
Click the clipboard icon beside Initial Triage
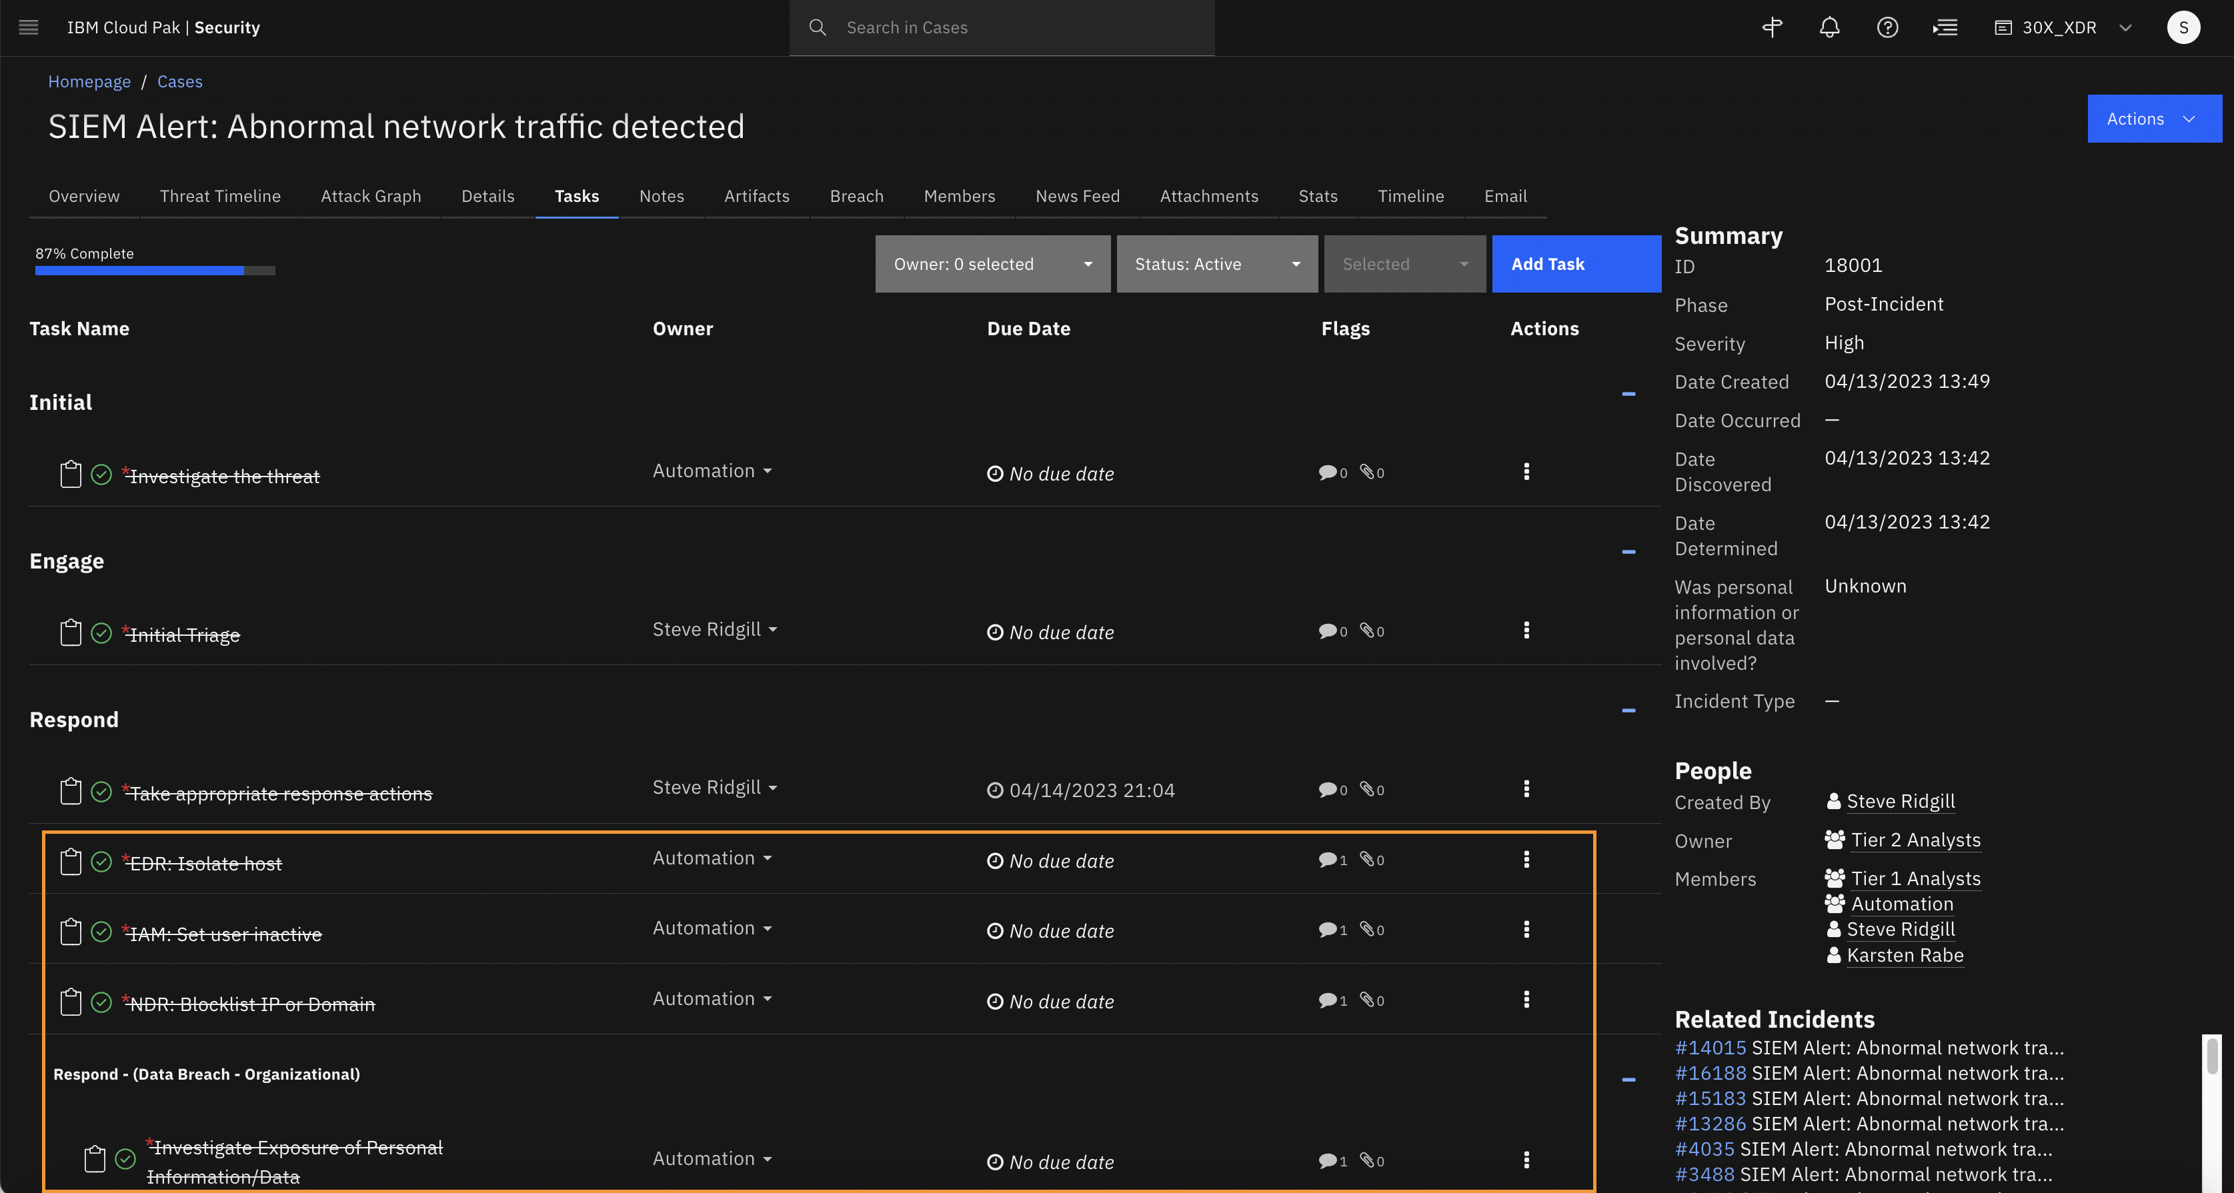pyautogui.click(x=70, y=633)
